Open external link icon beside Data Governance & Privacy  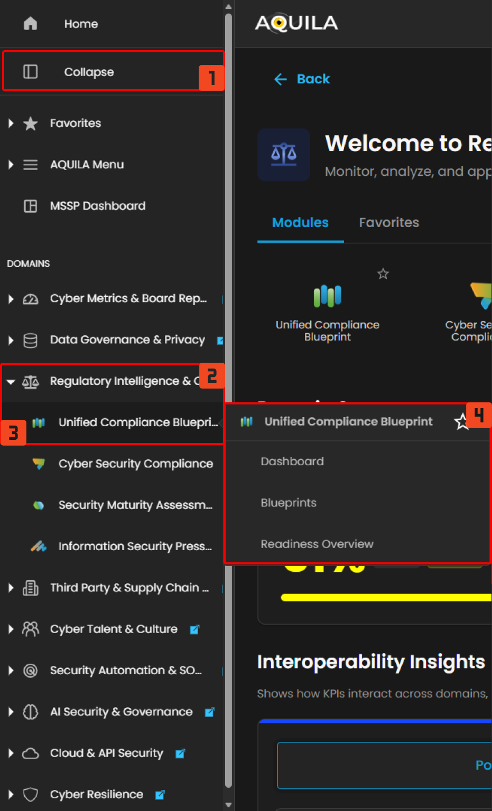tap(220, 341)
